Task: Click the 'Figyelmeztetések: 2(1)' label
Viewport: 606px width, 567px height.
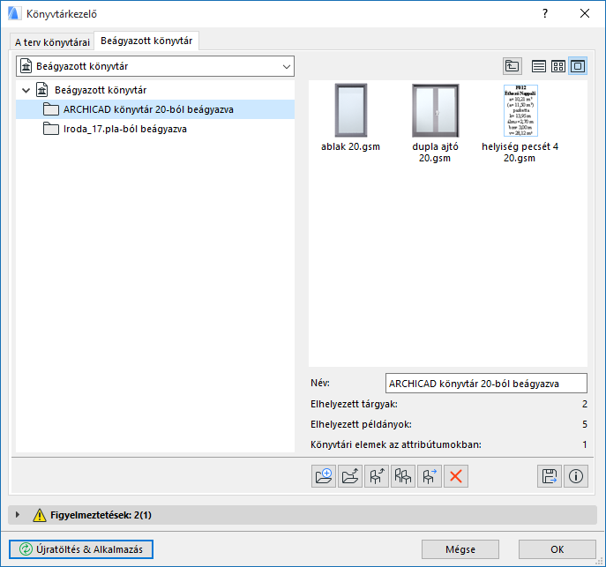Action: coord(101,515)
